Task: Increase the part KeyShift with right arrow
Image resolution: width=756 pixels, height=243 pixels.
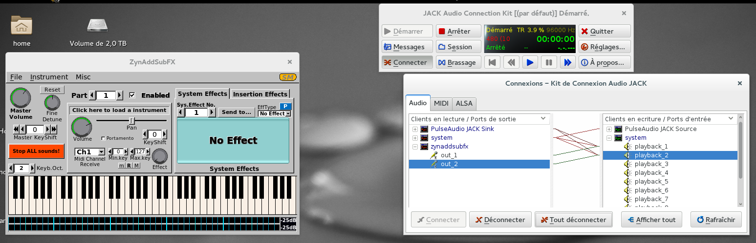Action: tap(165, 134)
